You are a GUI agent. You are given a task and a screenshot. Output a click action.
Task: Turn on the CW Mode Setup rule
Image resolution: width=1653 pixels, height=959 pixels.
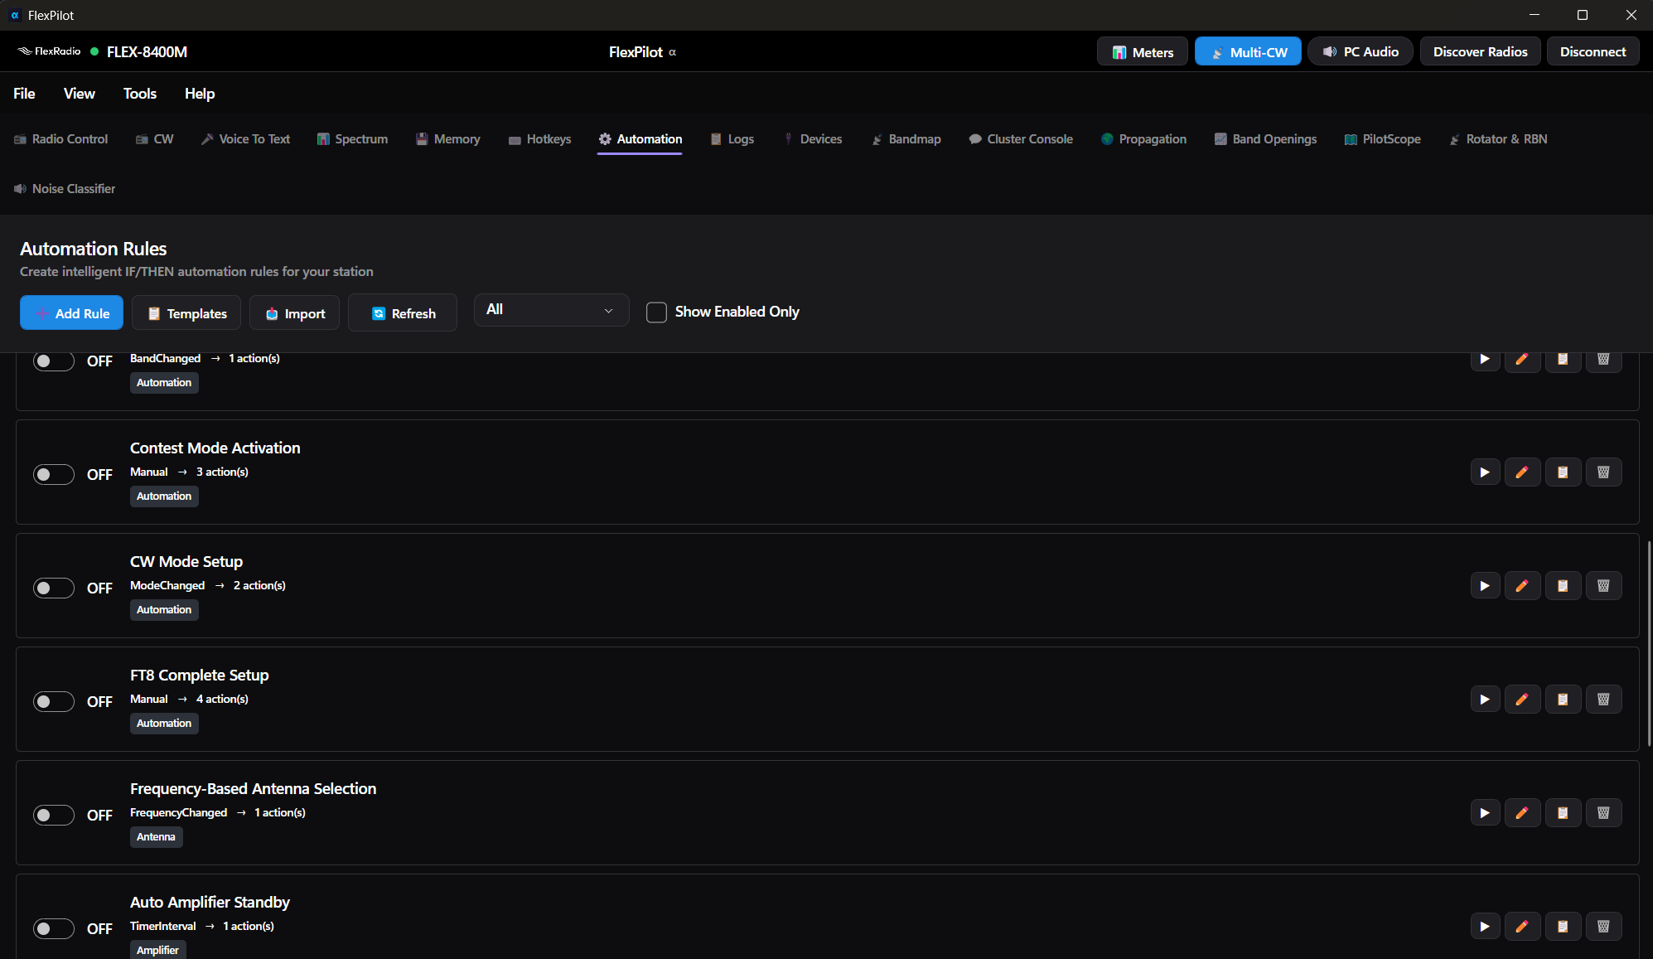click(x=54, y=588)
